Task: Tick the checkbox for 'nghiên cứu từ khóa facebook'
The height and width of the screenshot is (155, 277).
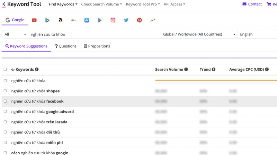Action: (5, 101)
